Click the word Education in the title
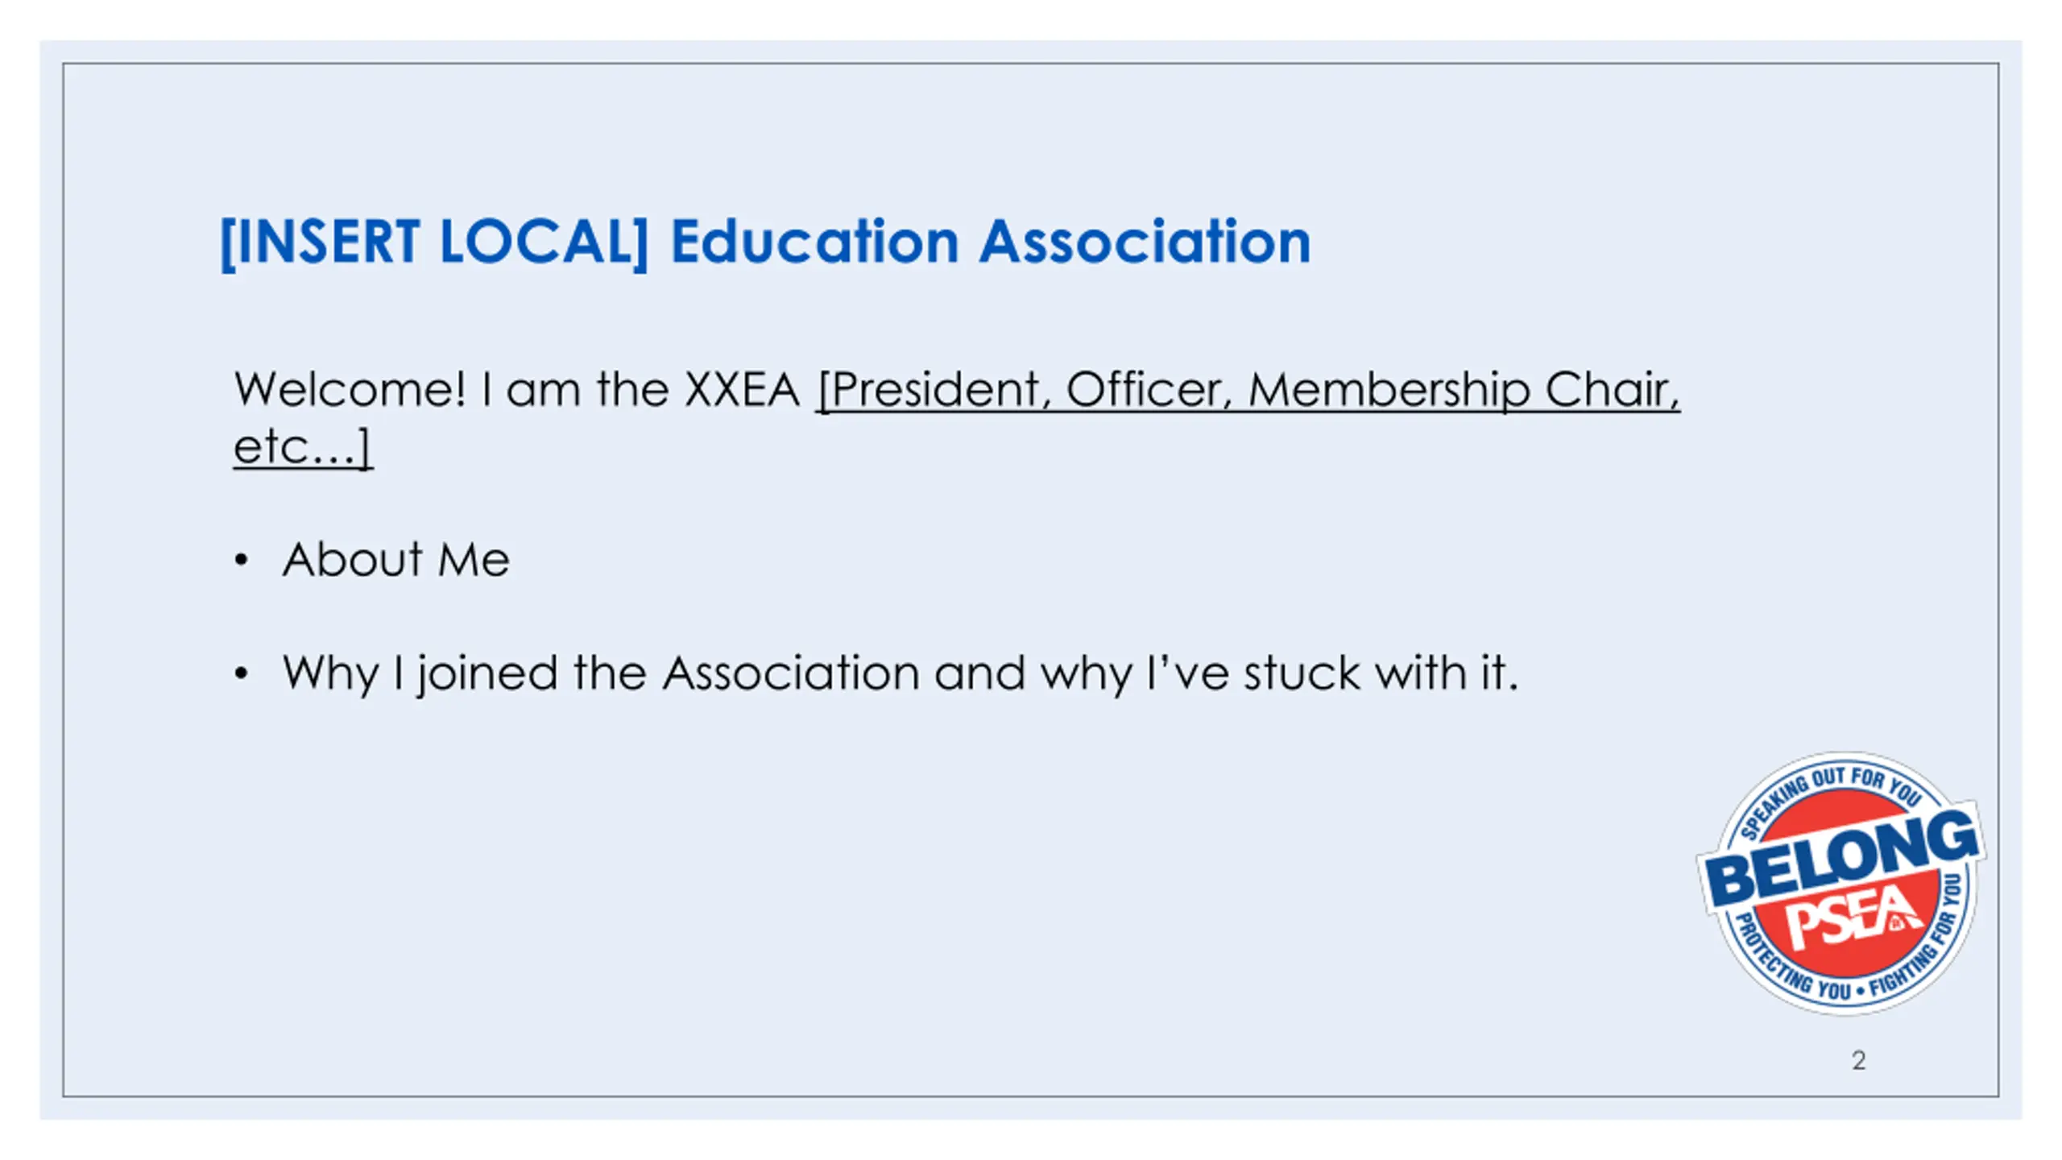This screenshot has width=2062, height=1160. point(814,241)
